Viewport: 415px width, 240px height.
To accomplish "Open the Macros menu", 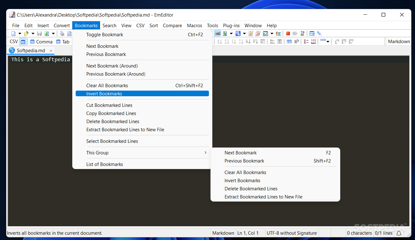I will tap(195, 26).
